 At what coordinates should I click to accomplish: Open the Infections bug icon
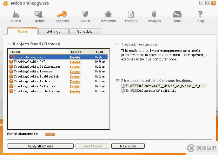(108, 14)
